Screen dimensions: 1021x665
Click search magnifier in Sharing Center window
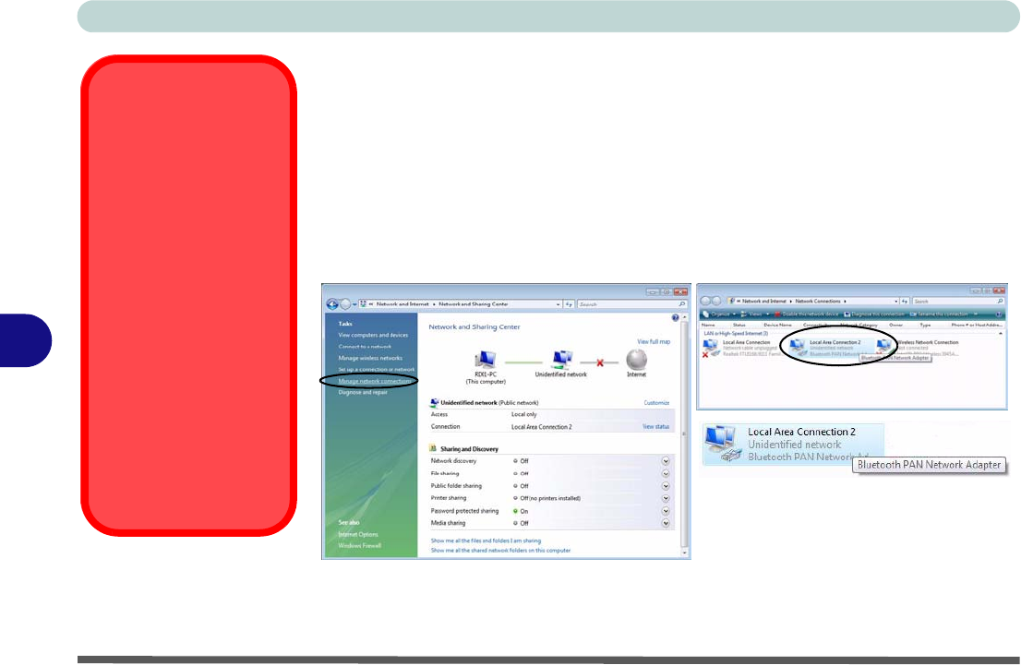point(682,303)
